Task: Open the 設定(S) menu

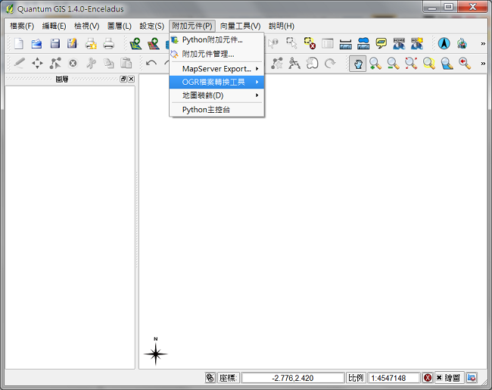Action: coord(151,26)
